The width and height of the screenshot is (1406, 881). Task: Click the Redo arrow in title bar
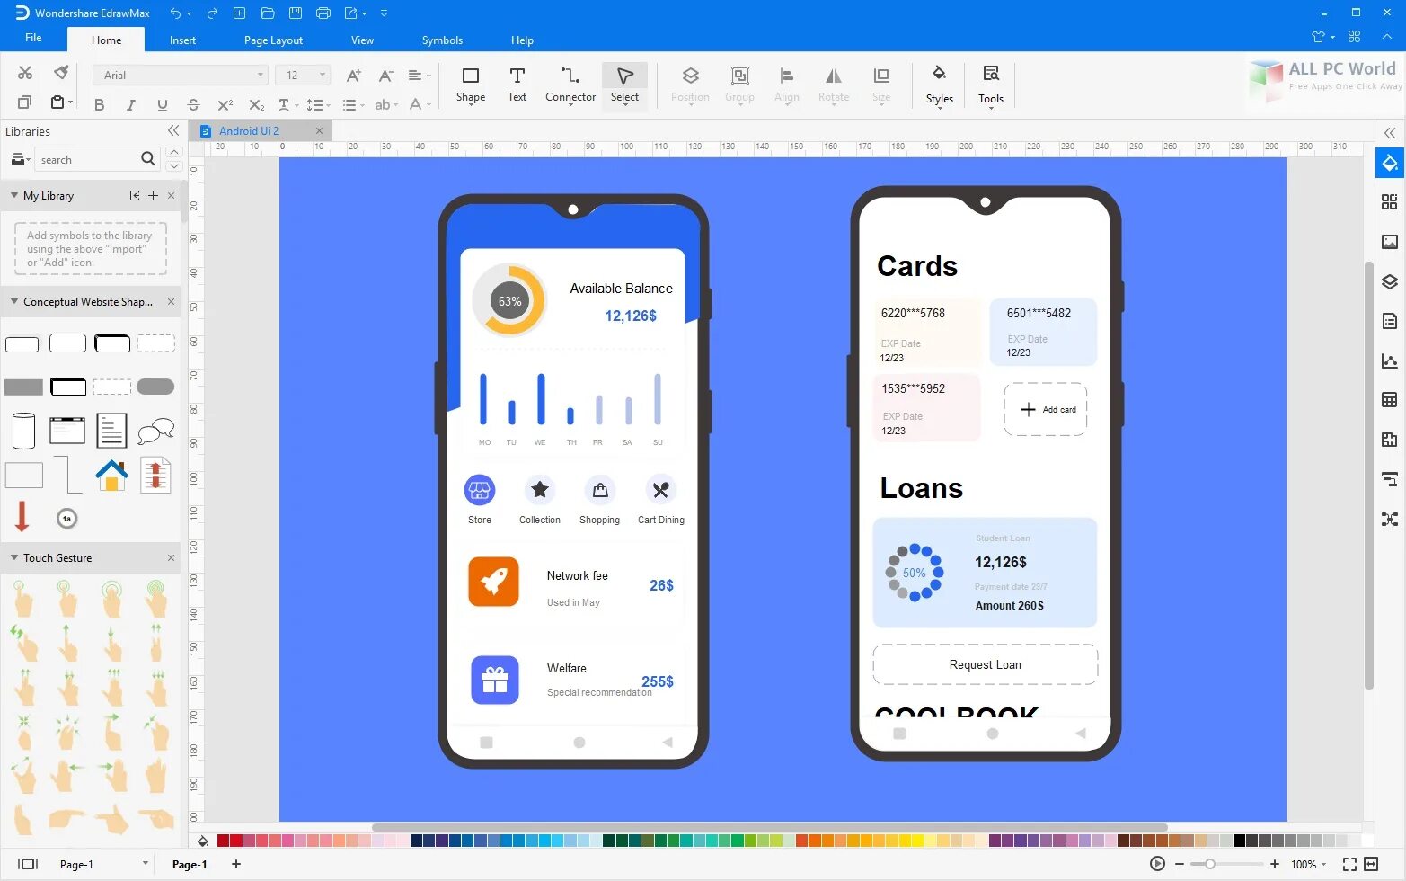212,13
